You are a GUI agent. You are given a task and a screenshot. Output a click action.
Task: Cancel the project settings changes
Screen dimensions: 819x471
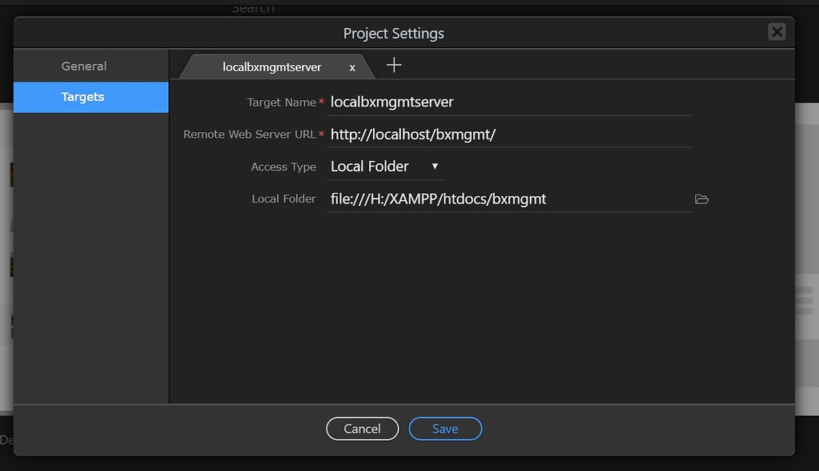362,428
